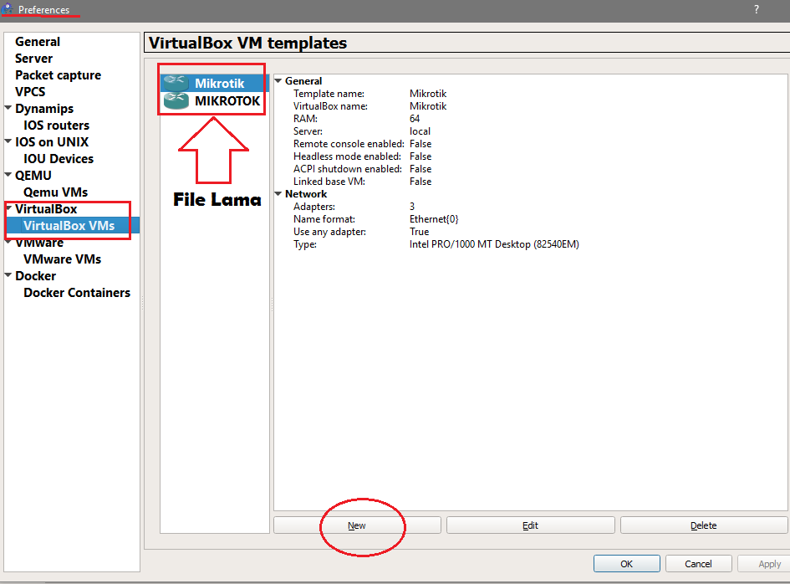
Task: Click the VirtualBox VM templates heading
Action: point(248,43)
